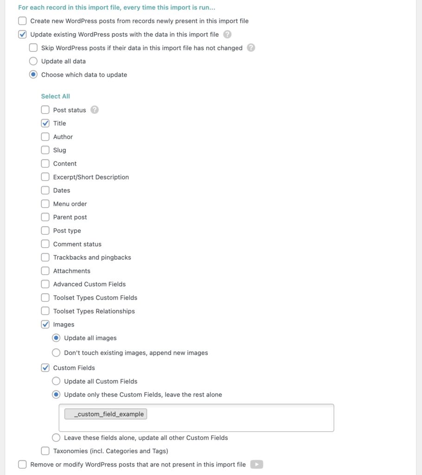Check "Toolset Types Relationships"

click(x=45, y=311)
